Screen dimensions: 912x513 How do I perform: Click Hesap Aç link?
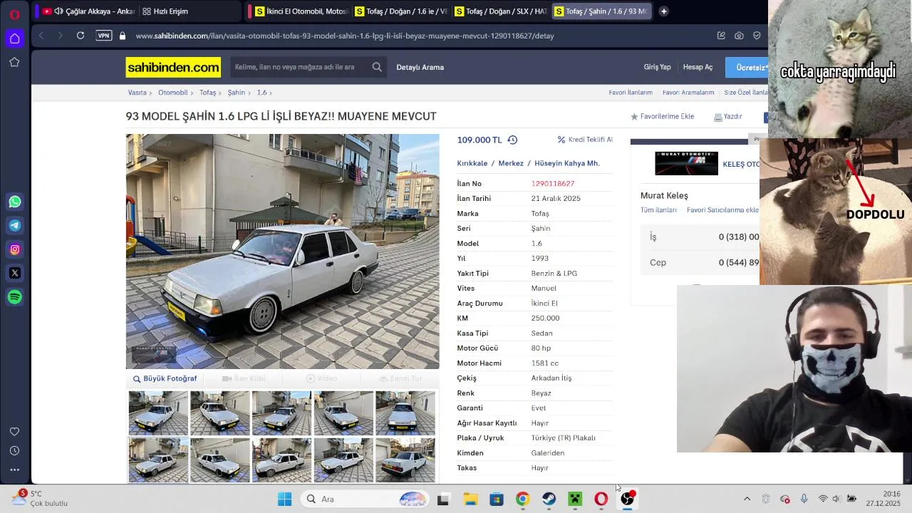click(x=698, y=67)
